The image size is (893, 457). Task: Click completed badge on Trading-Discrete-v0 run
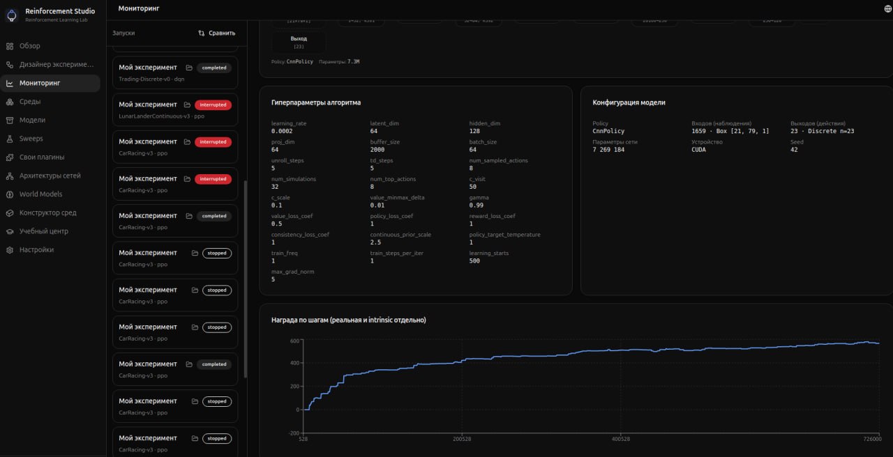pyautogui.click(x=214, y=68)
